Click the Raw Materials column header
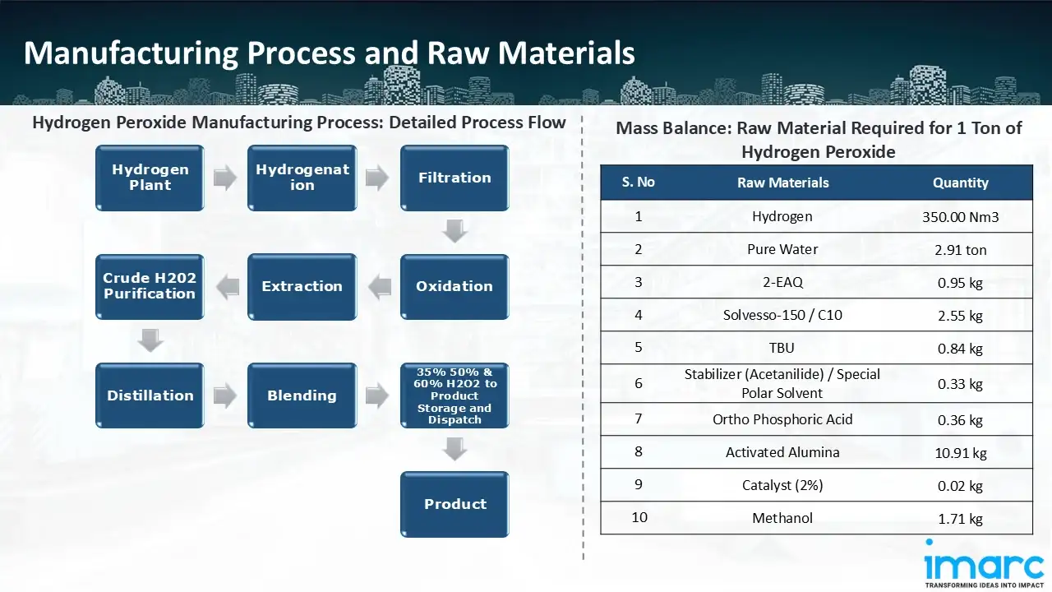This screenshot has height=592, width=1052. click(x=782, y=183)
